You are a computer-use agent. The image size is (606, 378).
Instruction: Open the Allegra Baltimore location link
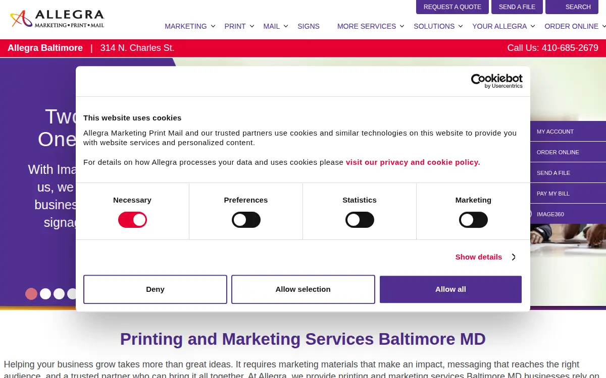(x=45, y=48)
